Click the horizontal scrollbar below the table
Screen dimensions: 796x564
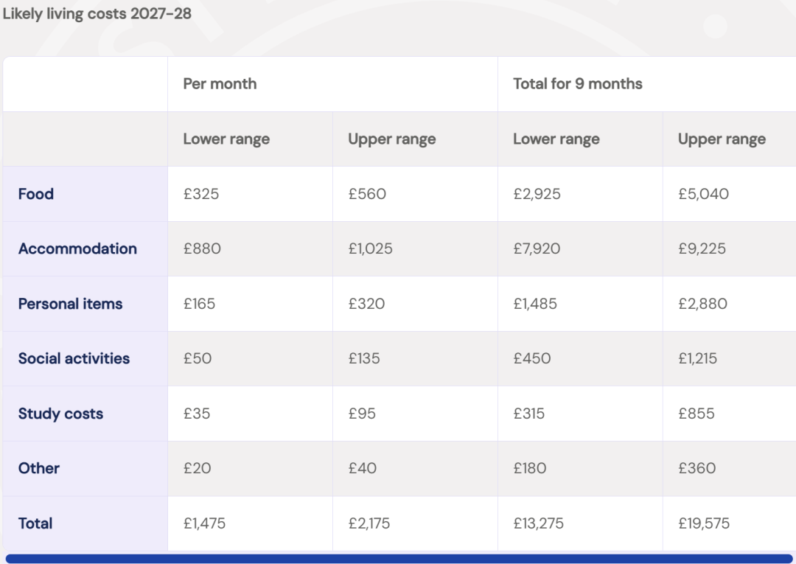click(x=399, y=558)
